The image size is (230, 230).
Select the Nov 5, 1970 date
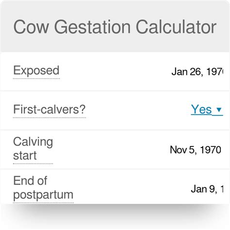[196, 149]
